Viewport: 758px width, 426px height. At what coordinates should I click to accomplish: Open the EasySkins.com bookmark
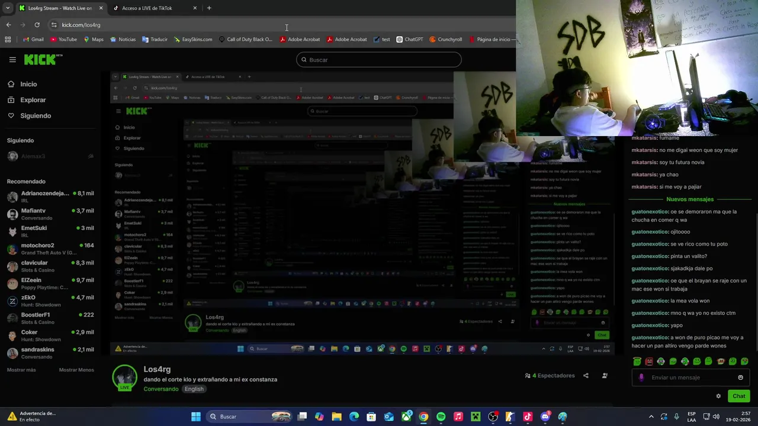tap(193, 40)
